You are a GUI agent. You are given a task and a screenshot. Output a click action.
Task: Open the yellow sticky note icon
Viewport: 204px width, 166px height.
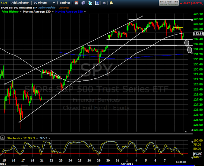point(111,3)
